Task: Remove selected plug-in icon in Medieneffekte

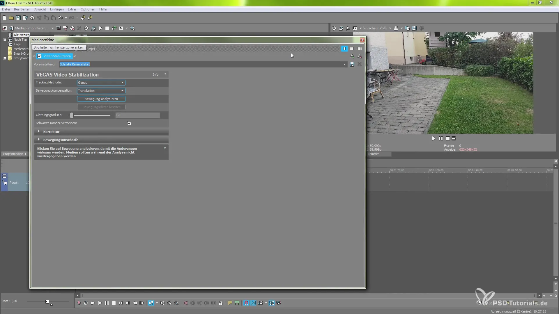Action: click(360, 56)
